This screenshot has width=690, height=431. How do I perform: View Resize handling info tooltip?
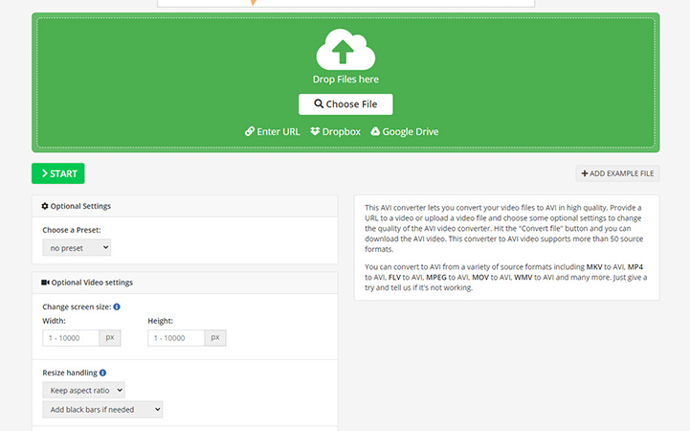click(102, 373)
